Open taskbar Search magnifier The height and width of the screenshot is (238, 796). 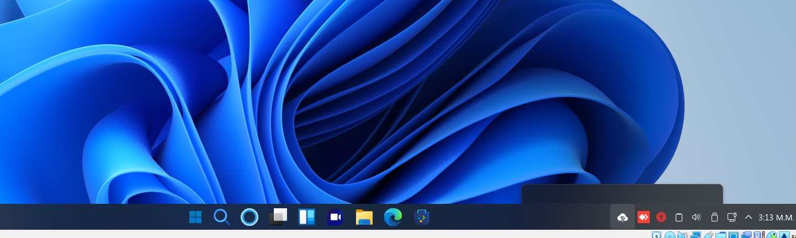(x=221, y=217)
